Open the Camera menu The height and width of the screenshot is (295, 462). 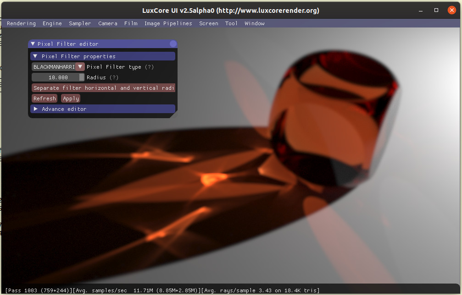pos(107,23)
